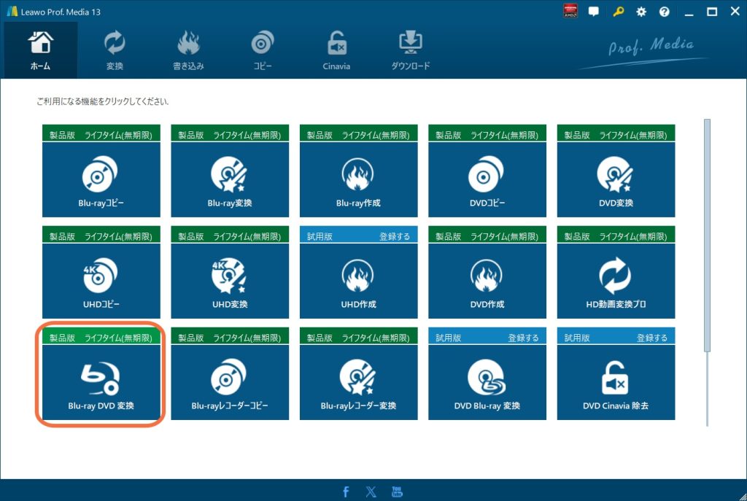Open the UHD変換 module
The width and height of the screenshot is (747, 501).
[x=230, y=281]
